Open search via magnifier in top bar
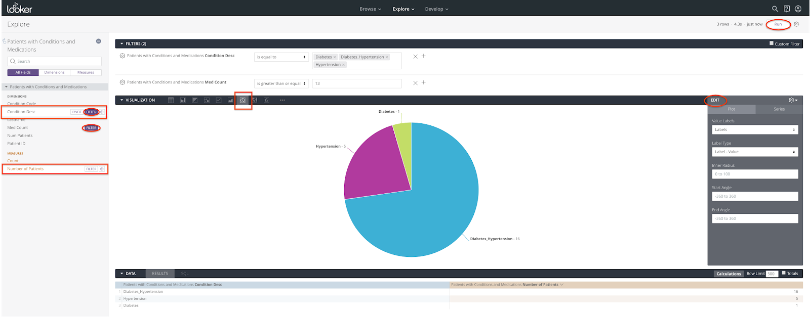 pos(775,9)
